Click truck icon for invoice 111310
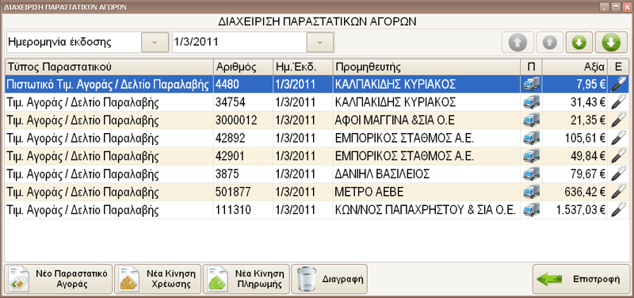Viewport: 634px width, 298px height. coord(531,210)
